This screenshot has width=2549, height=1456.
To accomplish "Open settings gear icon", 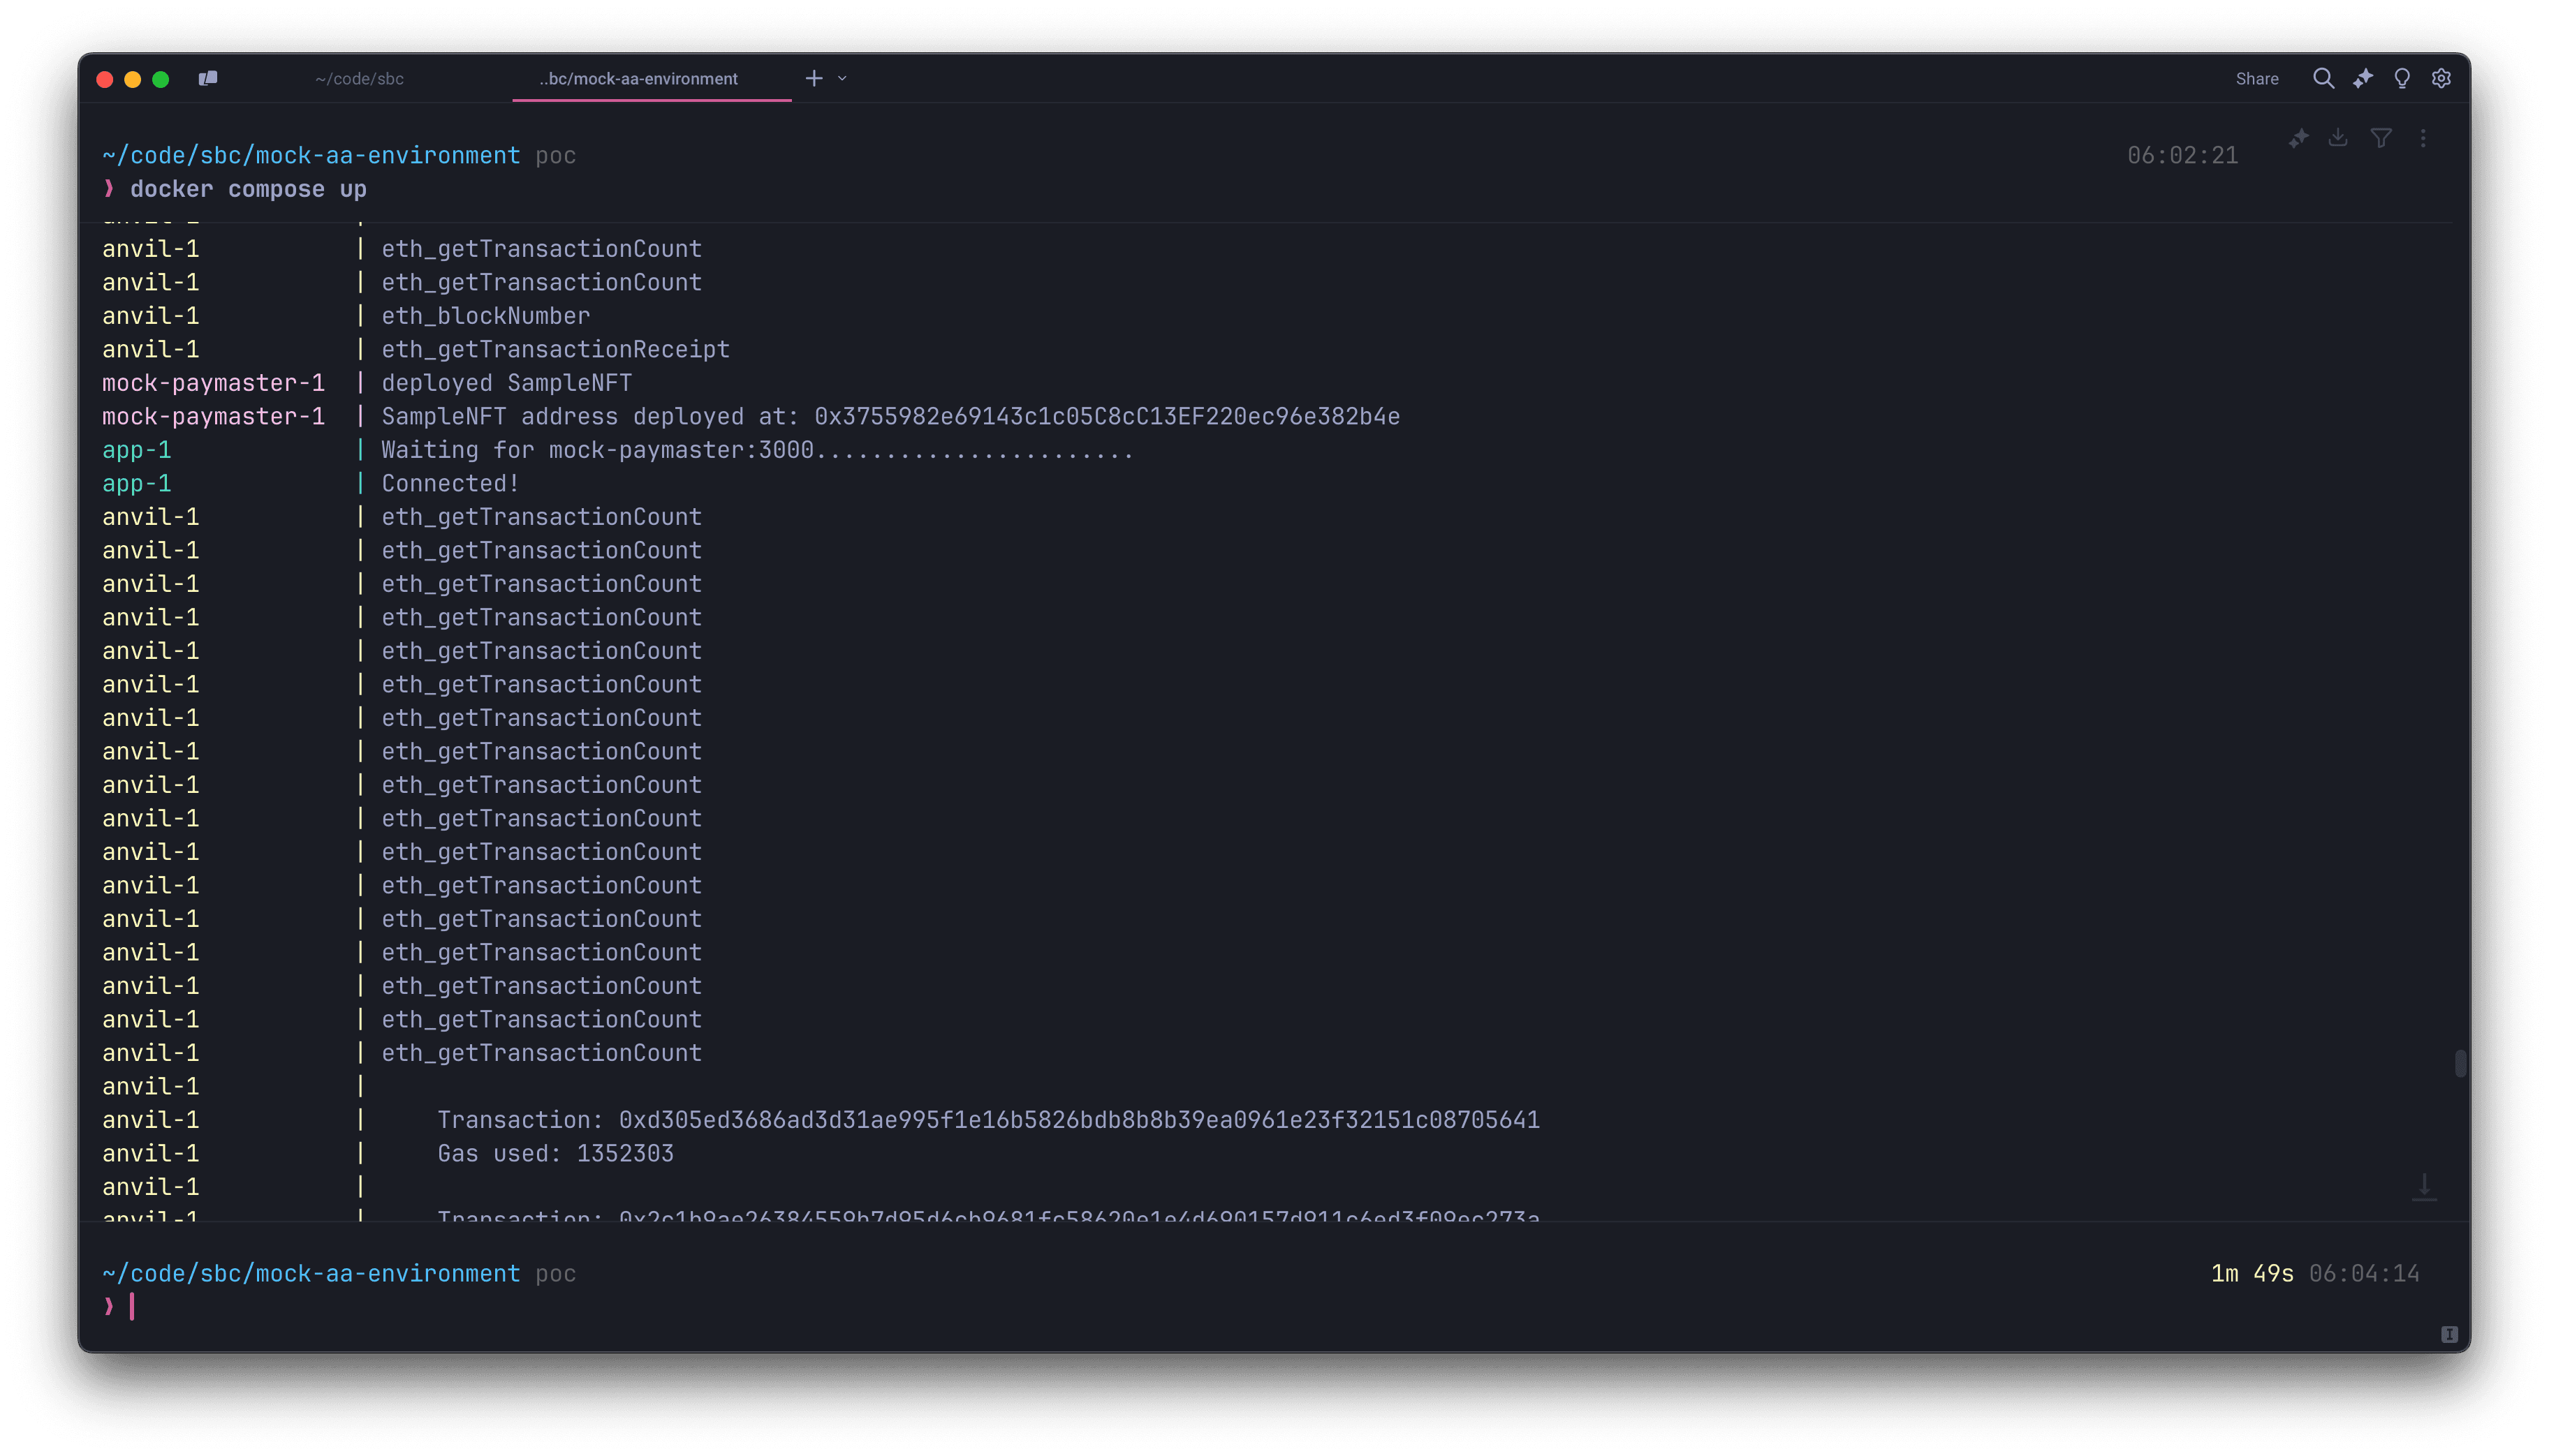I will [x=2441, y=78].
